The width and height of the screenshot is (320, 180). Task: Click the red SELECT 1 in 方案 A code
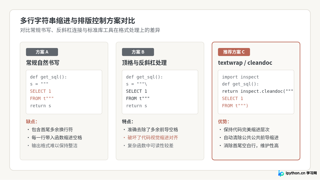point(40,91)
